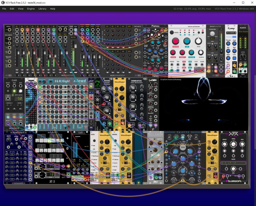Toggle the green RUN button on CLKD
256x206 pixels.
(x=14, y=91)
